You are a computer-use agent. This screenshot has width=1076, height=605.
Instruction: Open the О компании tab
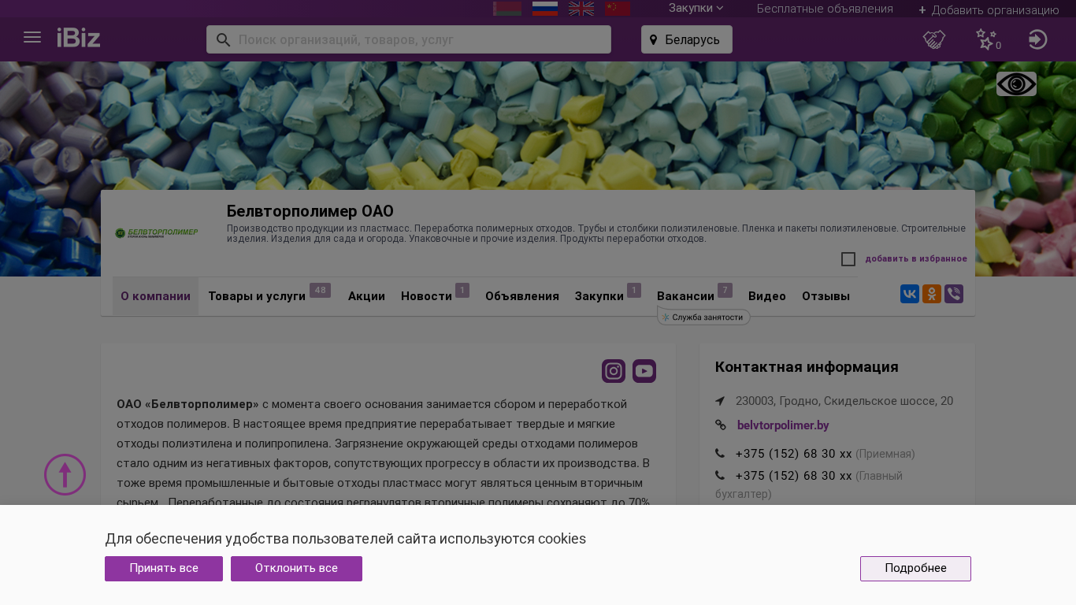155,296
